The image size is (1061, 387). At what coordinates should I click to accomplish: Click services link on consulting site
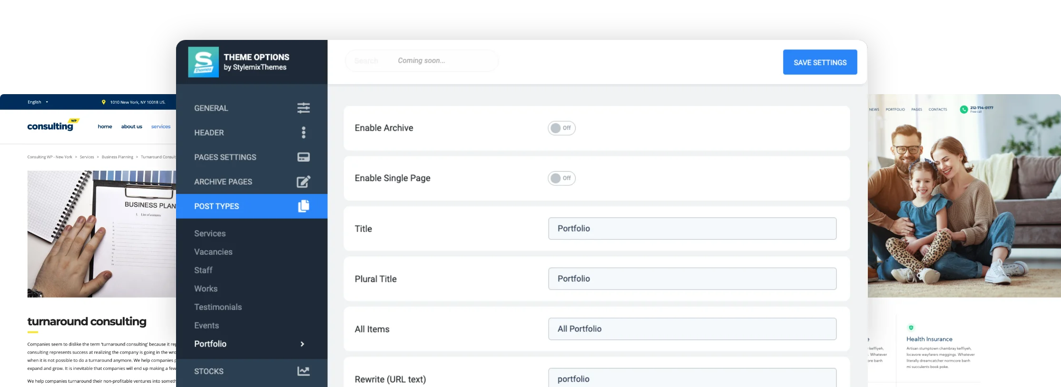click(x=161, y=126)
